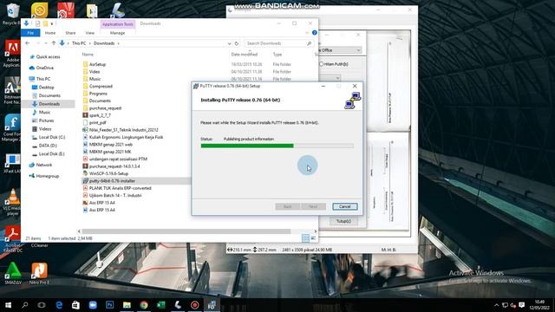Select the purchase_request folder
The width and height of the screenshot is (555, 312).
coord(105,107)
